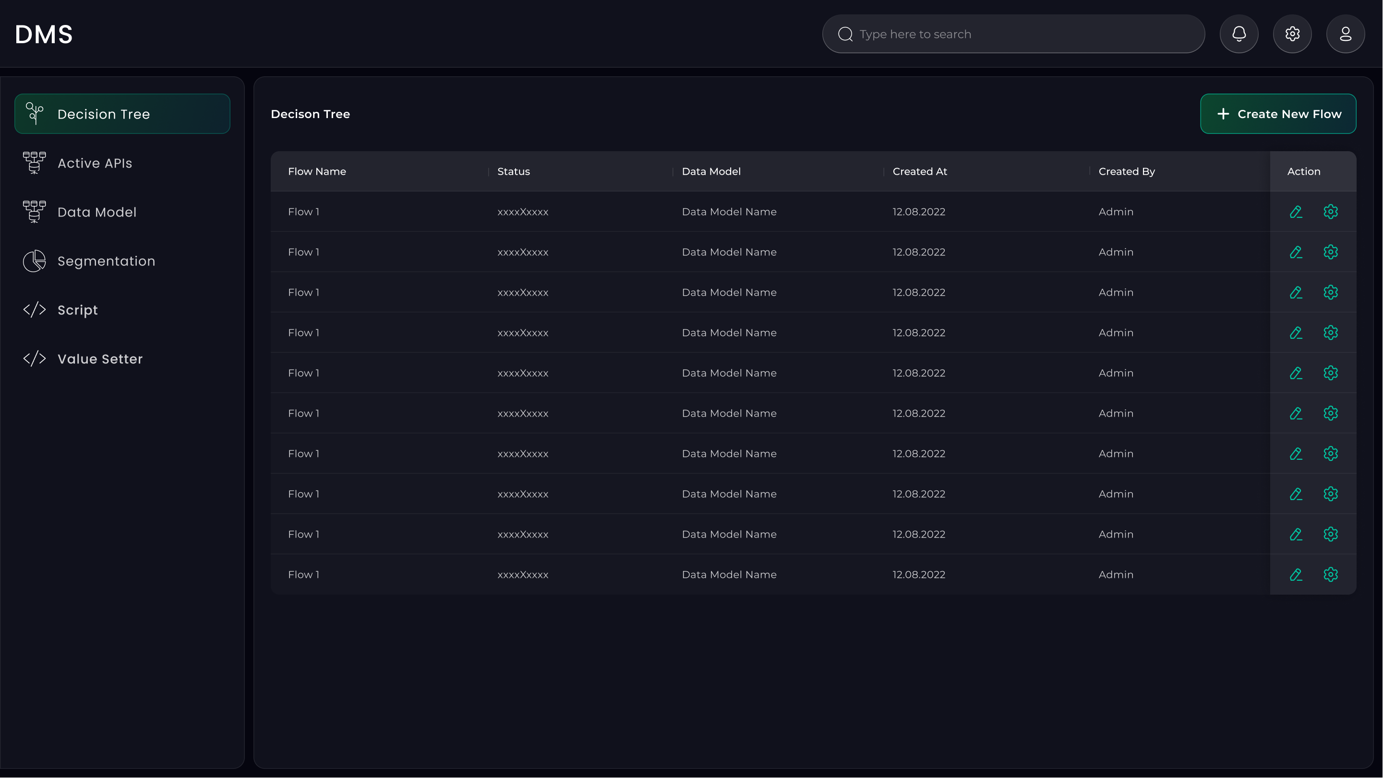Click the DMS logo text
Image resolution: width=1383 pixels, height=778 pixels.
pyautogui.click(x=44, y=34)
